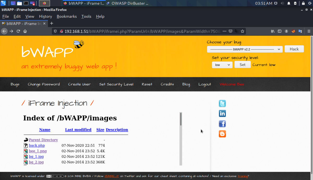Open the Create User link

tap(79, 84)
